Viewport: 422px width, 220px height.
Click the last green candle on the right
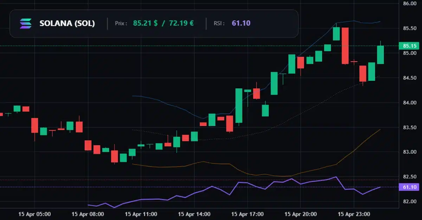(x=381, y=55)
